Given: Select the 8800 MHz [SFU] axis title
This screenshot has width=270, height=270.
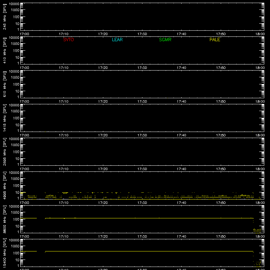Looking at the screenshot, I should click(x=5, y=219).
